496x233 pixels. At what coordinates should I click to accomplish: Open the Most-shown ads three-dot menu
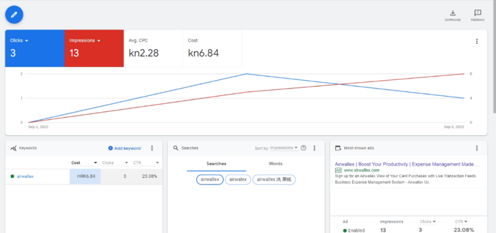click(477, 148)
